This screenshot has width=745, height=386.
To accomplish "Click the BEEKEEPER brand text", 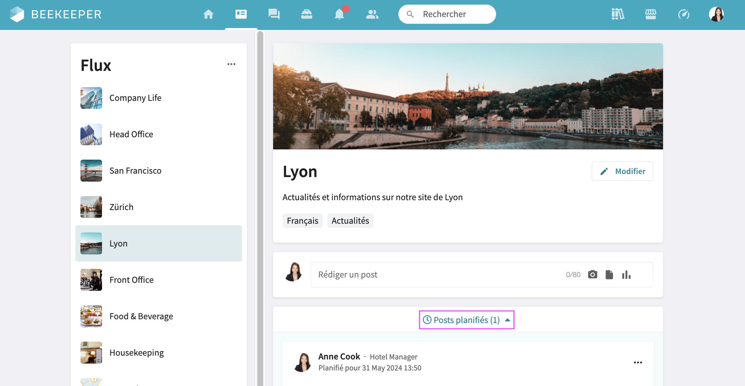I will click(66, 14).
